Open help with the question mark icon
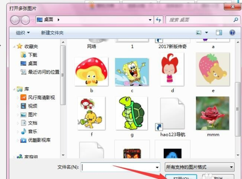Image resolution: width=242 pixels, height=179 pixels. pyautogui.click(x=232, y=33)
